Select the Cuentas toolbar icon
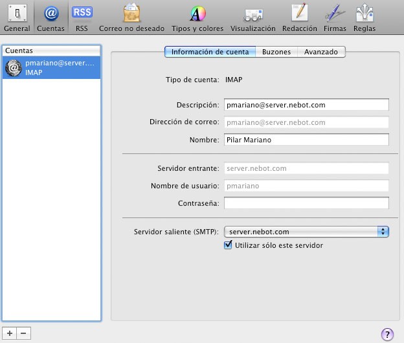This screenshot has width=404, height=343. coord(50,17)
